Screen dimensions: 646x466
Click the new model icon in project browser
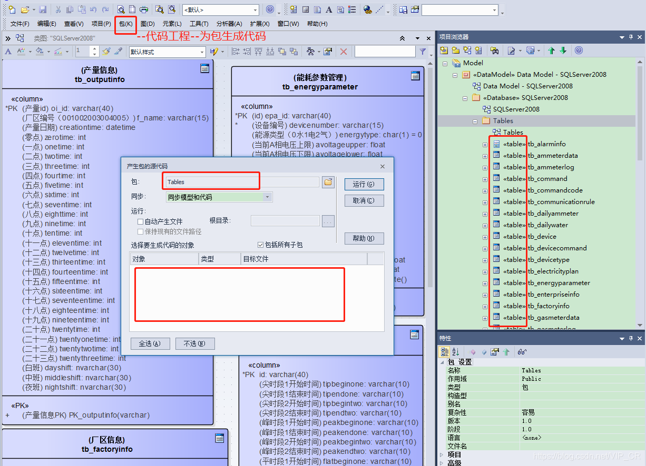444,50
